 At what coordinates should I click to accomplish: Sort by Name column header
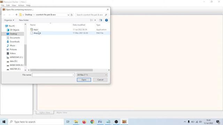[33, 25]
